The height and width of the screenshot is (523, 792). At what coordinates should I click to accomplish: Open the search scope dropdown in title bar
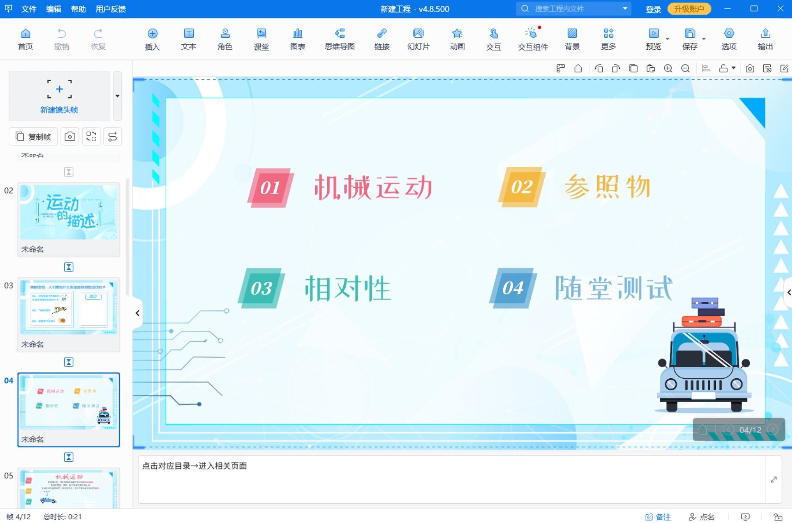pos(625,9)
